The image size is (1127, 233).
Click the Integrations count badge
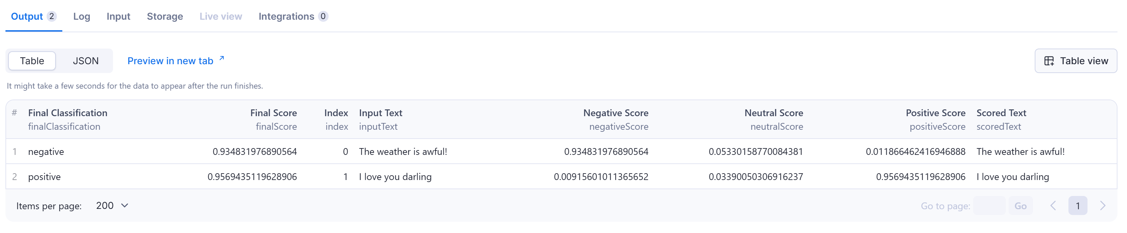click(x=323, y=17)
